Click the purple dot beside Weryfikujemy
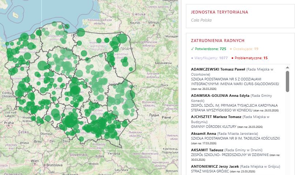 point(192,58)
